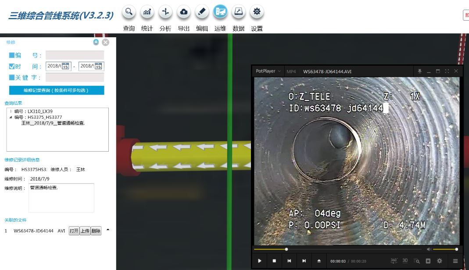
Task: Enable the 关键字 filter checkbox
Action: [x=12, y=77]
